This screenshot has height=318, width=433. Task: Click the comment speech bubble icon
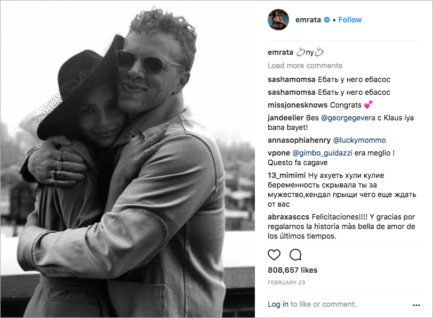295,255
